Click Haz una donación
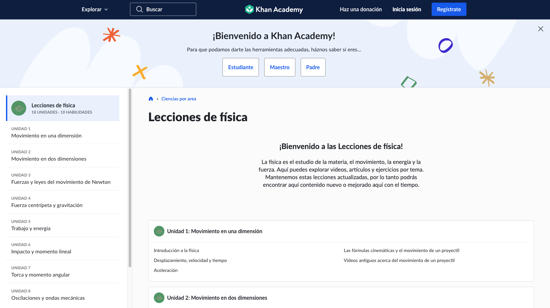The image size is (550, 308). 361,9
